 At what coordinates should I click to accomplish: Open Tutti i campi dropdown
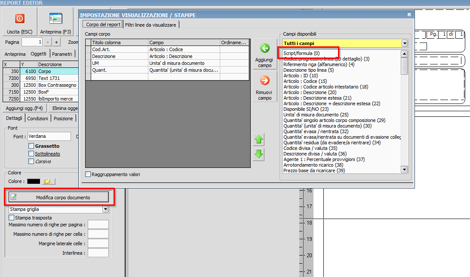coord(405,43)
